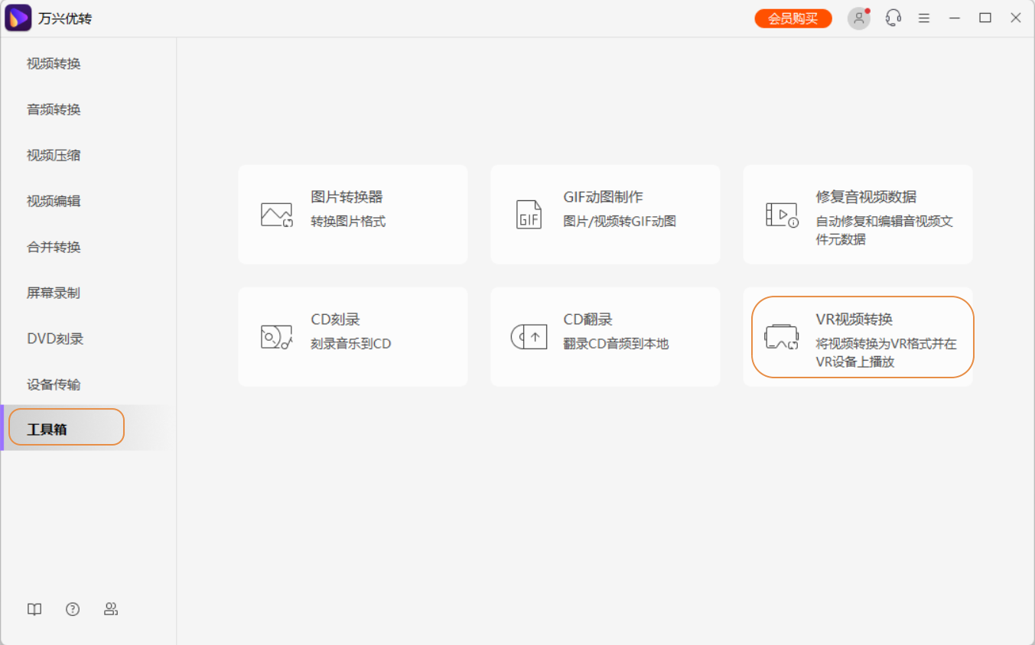This screenshot has height=645, width=1035.
Task: Open the customer support headset icon
Action: tap(892, 17)
